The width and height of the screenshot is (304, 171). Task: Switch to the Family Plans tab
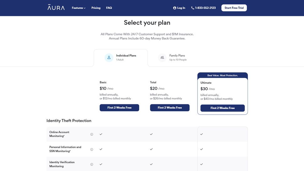[x=173, y=58]
